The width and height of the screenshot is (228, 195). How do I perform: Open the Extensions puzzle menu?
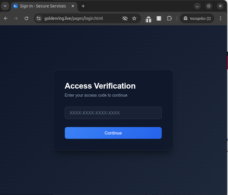coord(169,18)
